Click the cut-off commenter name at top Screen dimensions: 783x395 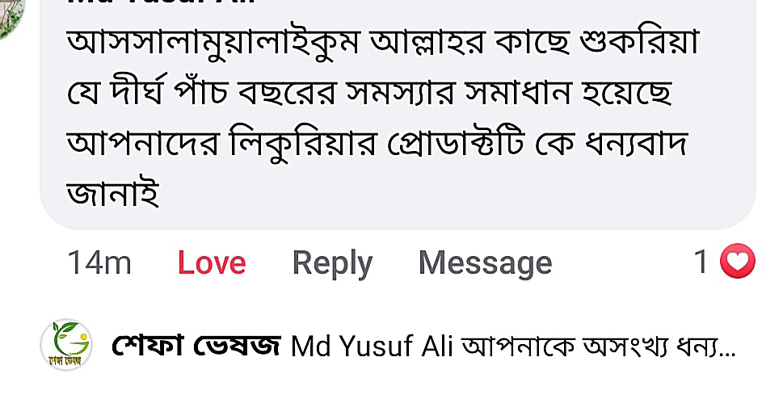(x=162, y=2)
